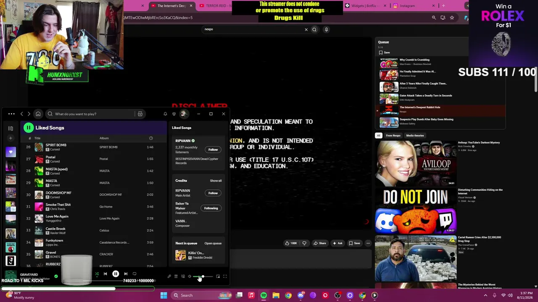Click the YouTube search magnifier button

pos(314,29)
